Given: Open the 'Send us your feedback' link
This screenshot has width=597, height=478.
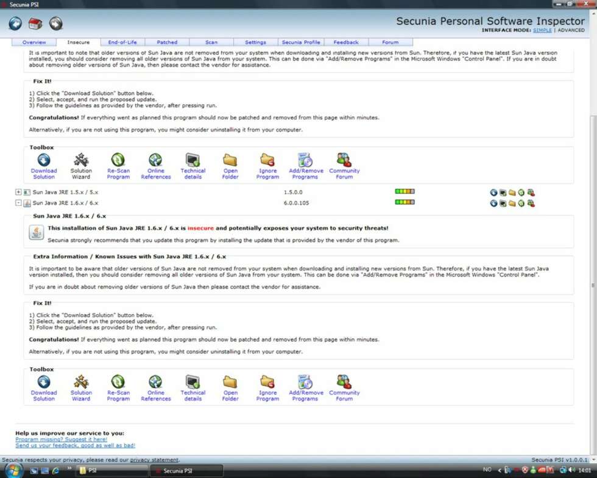Looking at the screenshot, I should 76,445.
